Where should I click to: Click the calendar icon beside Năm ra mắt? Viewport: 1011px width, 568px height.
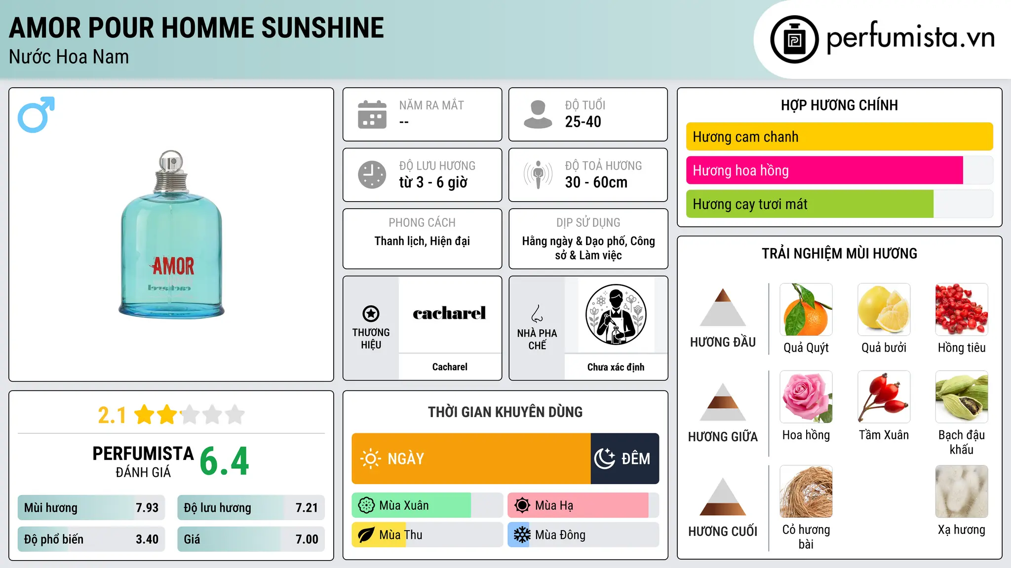[x=372, y=114]
